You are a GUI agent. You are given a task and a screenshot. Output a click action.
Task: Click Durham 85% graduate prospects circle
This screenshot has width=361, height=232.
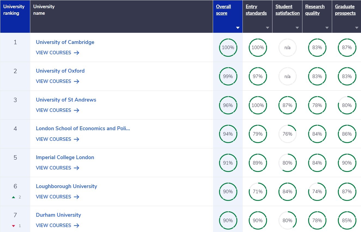click(347, 221)
